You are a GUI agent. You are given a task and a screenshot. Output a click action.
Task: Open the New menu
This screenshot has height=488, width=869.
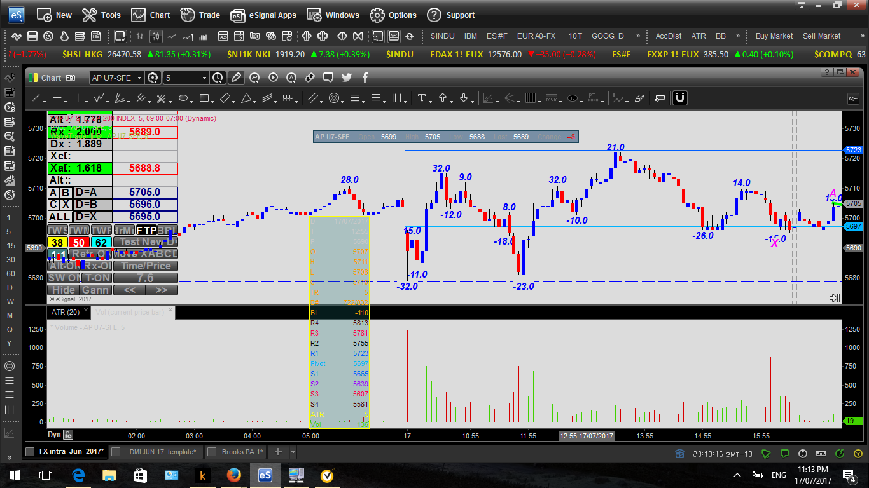tap(54, 15)
